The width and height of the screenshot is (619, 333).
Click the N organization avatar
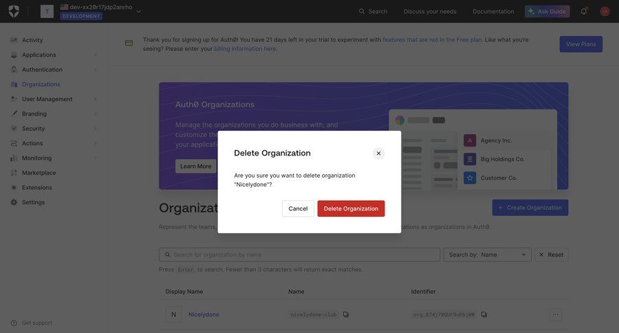coord(174,314)
